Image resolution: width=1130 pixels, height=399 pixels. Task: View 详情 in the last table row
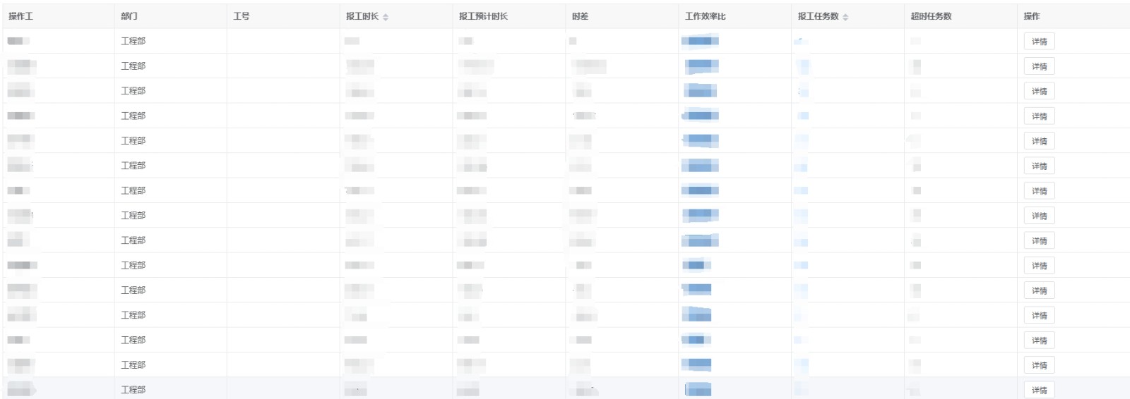point(1039,390)
